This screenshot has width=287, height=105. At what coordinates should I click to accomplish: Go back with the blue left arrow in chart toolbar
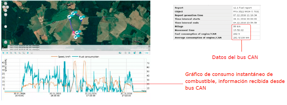[3, 53]
